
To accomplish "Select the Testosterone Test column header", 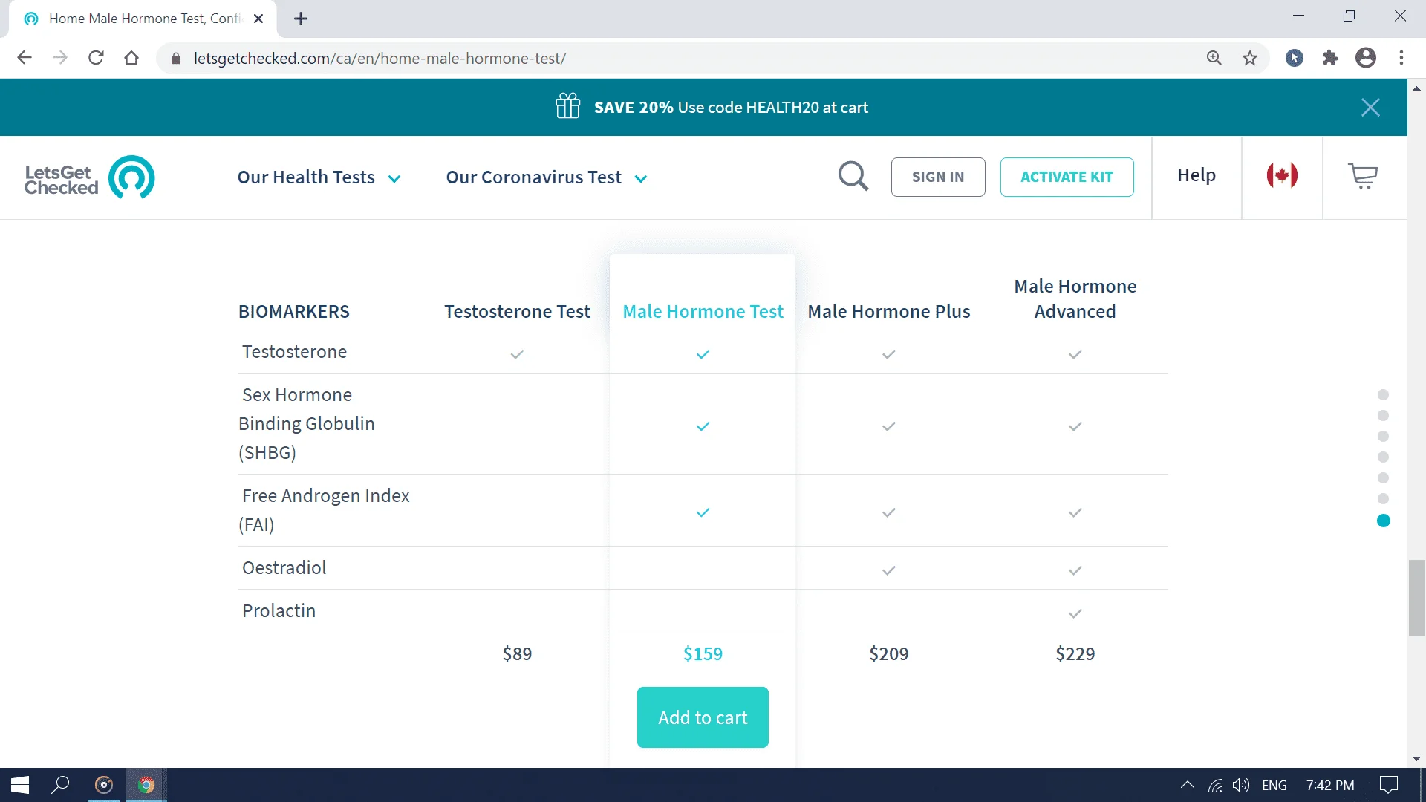I will tap(517, 312).
